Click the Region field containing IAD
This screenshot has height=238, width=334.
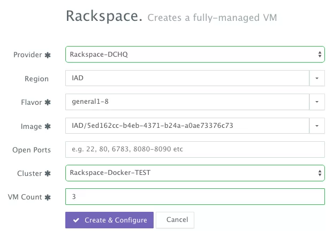[187, 79]
